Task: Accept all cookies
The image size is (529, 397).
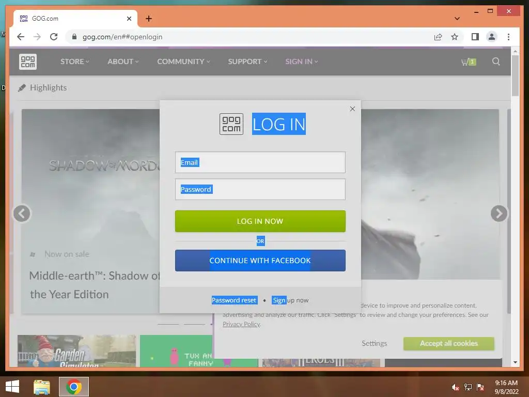Action: pyautogui.click(x=449, y=343)
